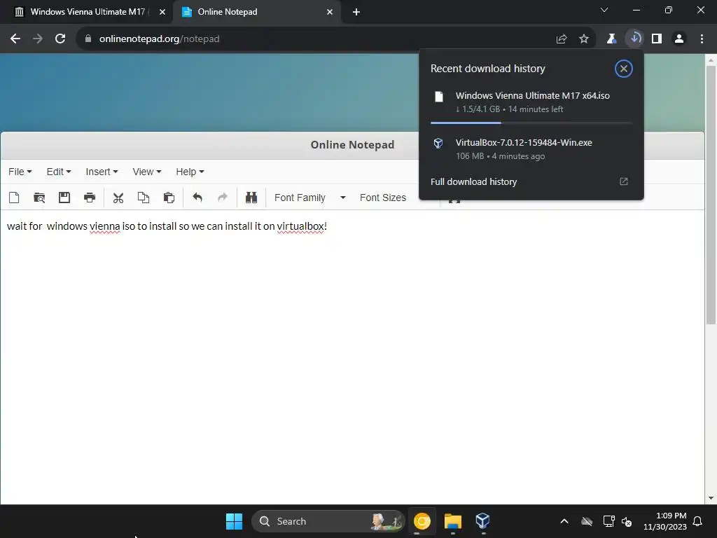Click the muted volume tray icon
This screenshot has height=538, width=717.
coord(627,521)
